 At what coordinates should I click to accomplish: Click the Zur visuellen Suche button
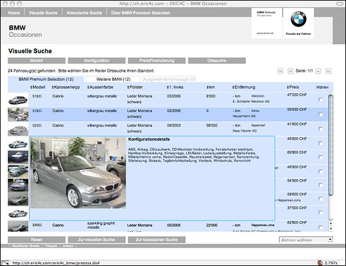coord(97,240)
